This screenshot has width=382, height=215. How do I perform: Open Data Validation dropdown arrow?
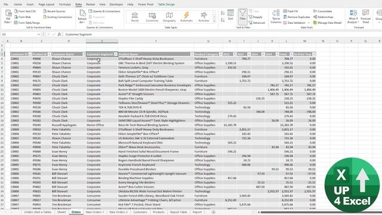tap(309, 23)
